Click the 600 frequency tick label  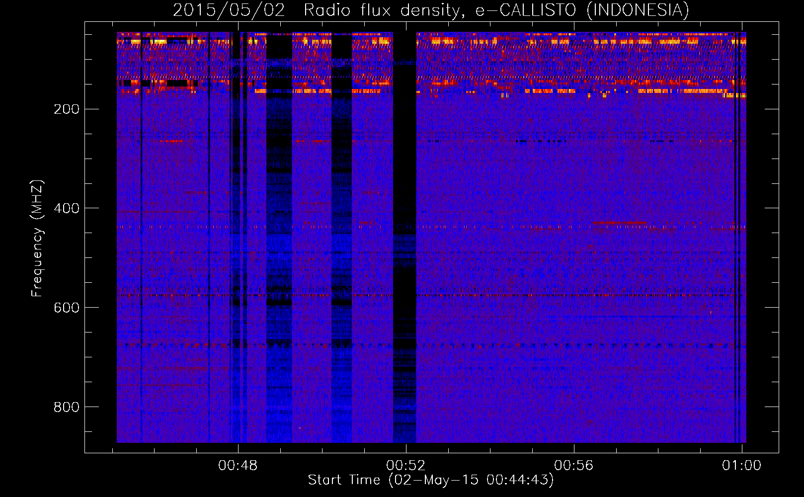67,308
